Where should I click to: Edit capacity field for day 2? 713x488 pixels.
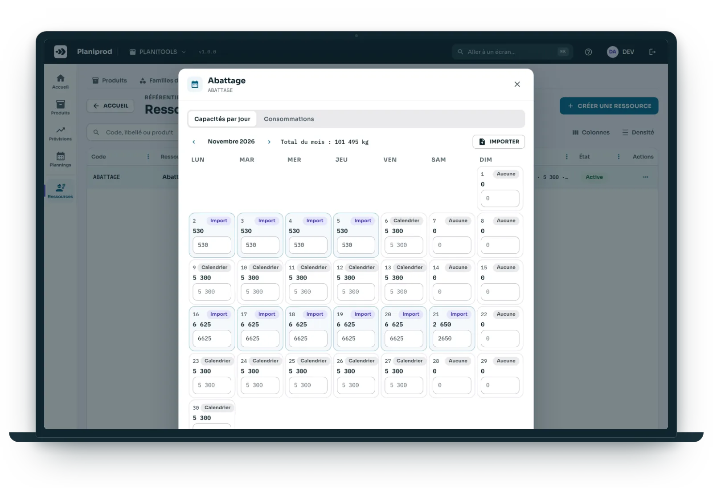point(212,245)
